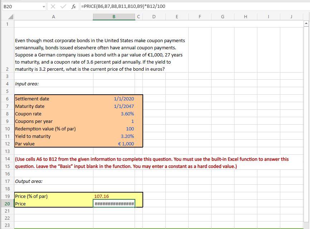Click the redemption value 100 cell

[114, 129]
